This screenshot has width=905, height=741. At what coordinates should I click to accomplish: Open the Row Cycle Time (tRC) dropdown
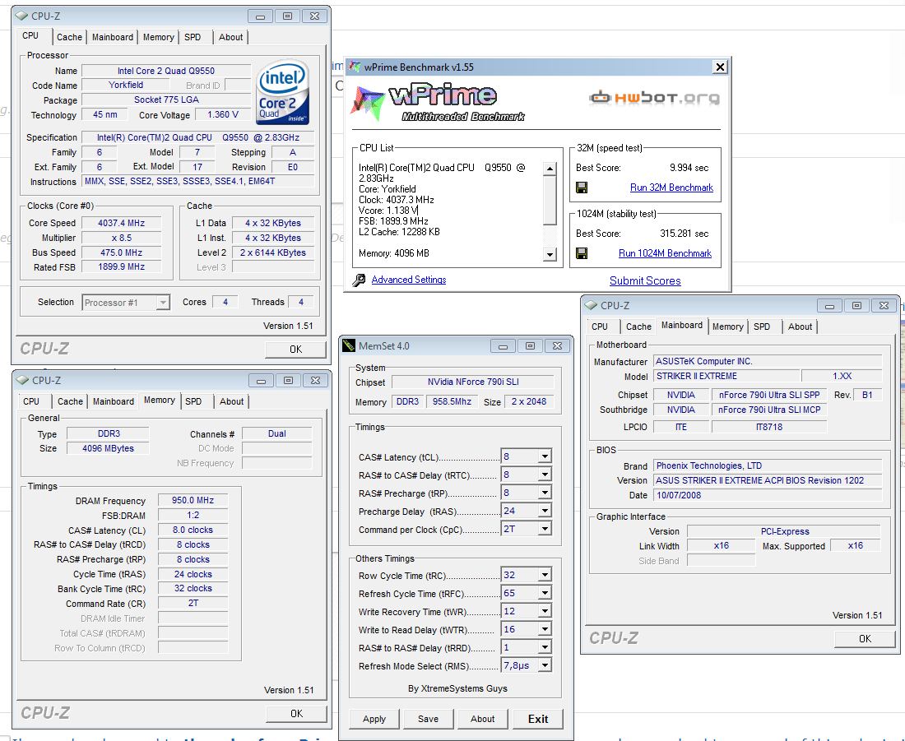545,575
